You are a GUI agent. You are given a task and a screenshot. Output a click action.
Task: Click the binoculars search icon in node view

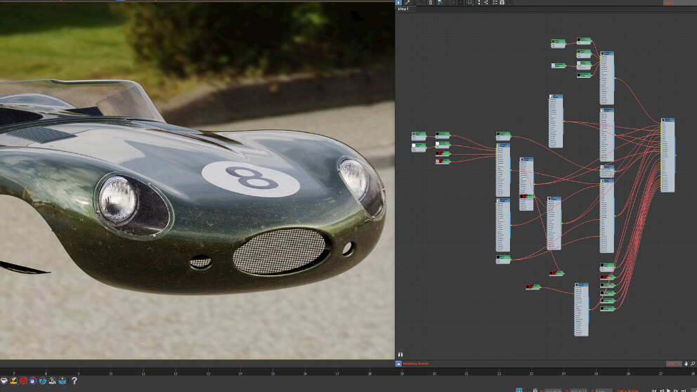(400, 355)
